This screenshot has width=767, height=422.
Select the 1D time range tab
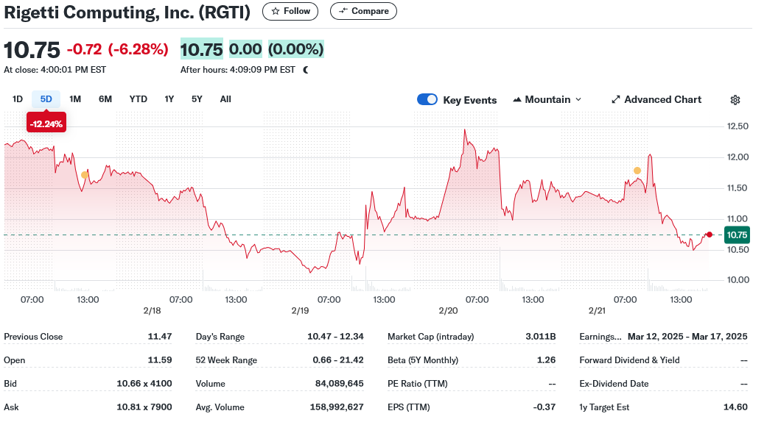[18, 99]
